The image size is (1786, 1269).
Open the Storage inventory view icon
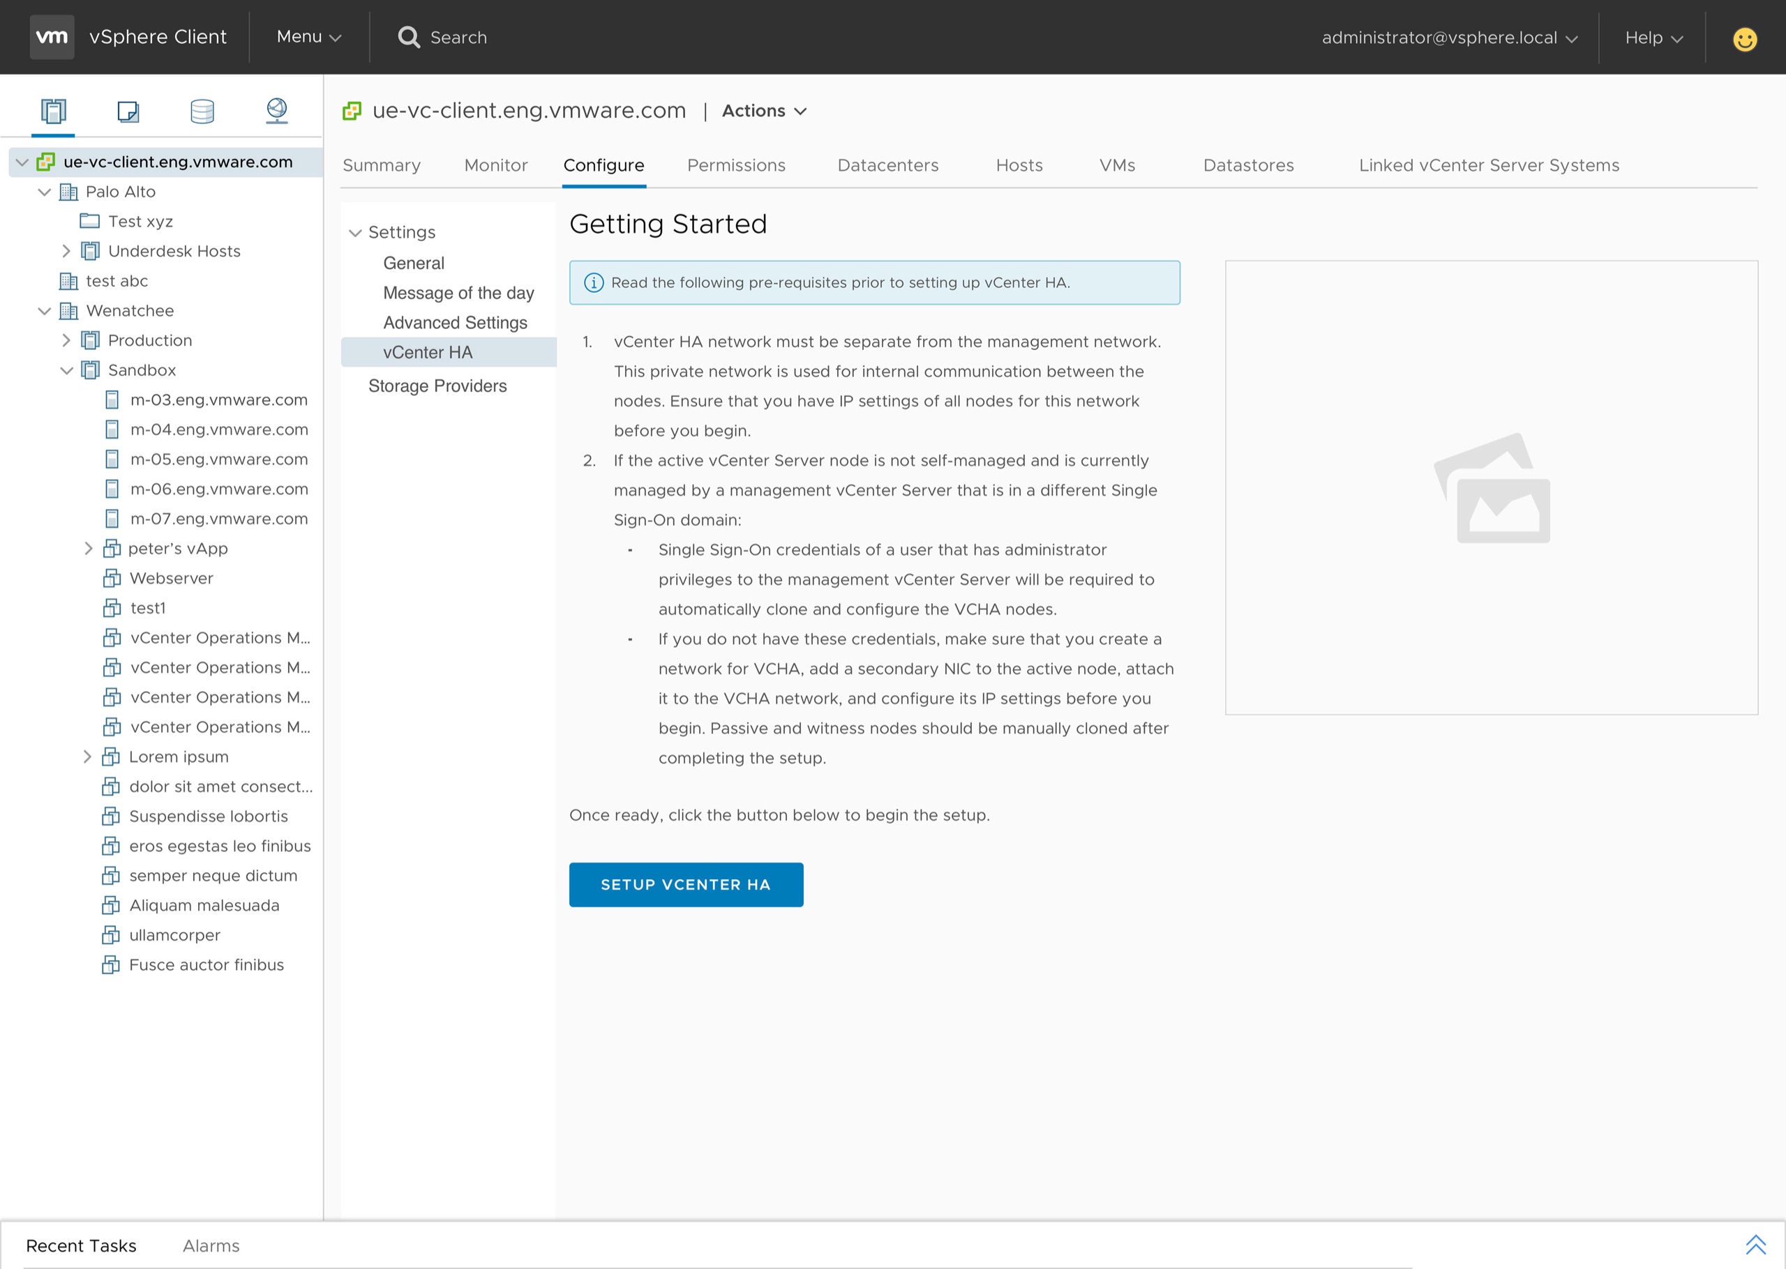(202, 111)
